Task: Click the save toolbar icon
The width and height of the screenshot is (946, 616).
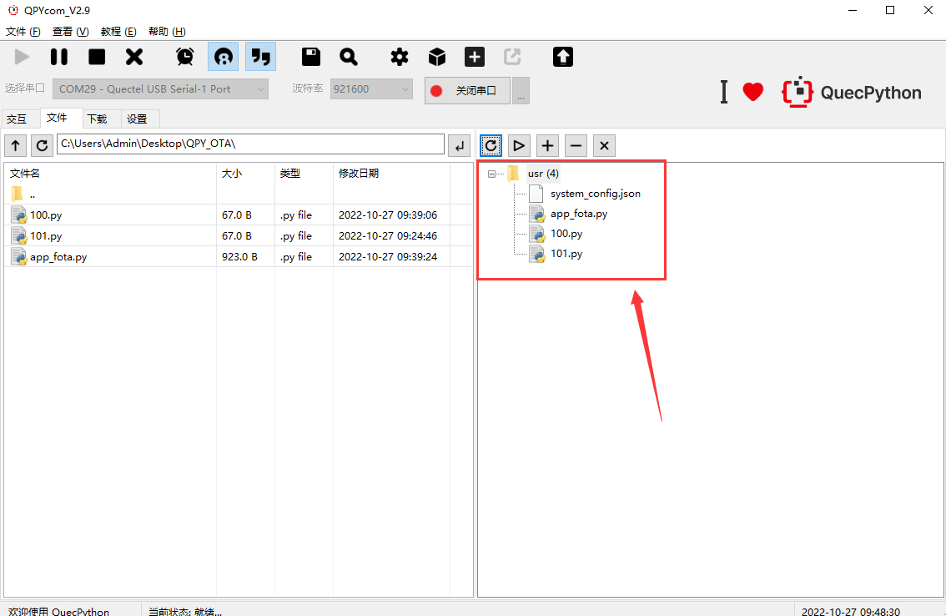Action: point(310,56)
